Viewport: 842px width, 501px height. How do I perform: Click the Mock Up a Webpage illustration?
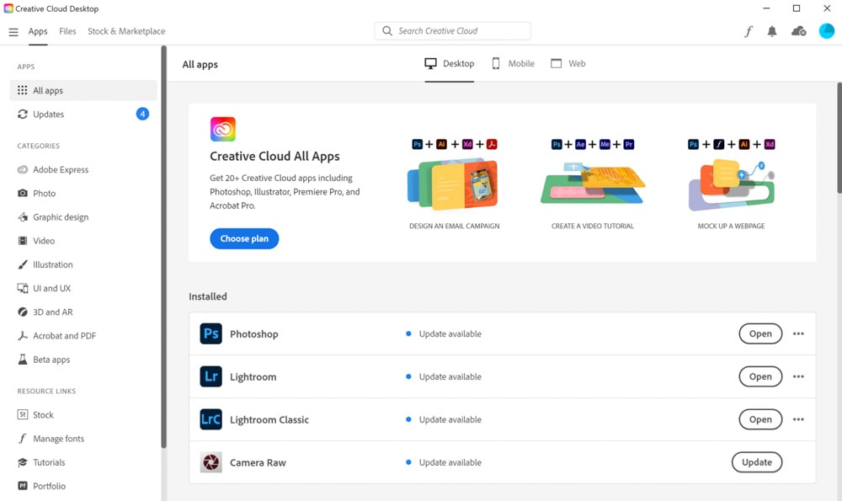point(732,184)
